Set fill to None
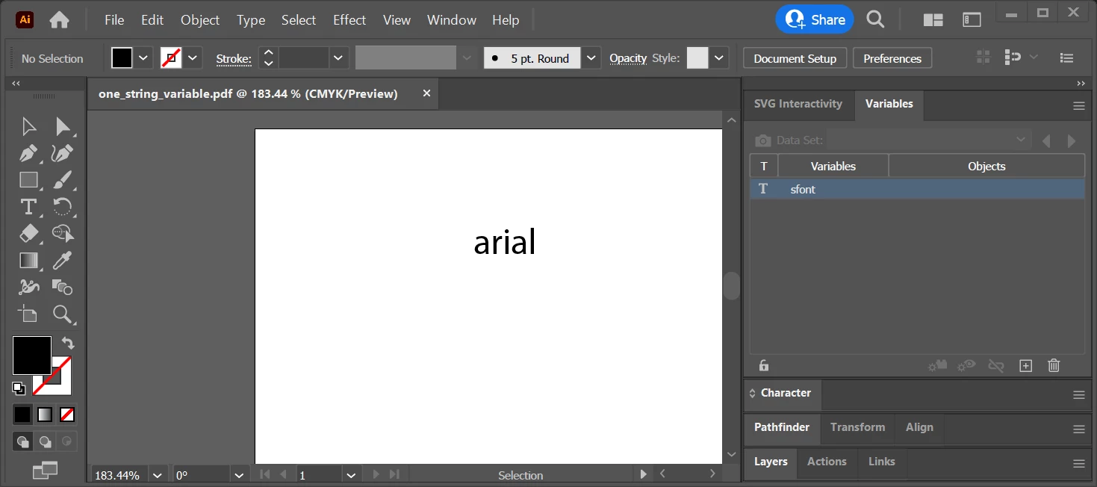Viewport: 1097px width, 487px height. 67,414
